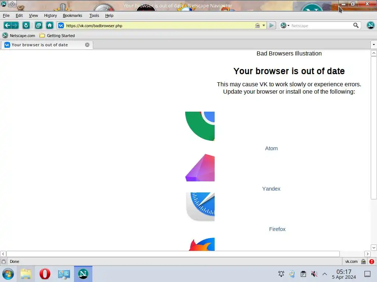Click the Netscape N throbber icon
The width and height of the screenshot is (377, 282).
click(x=370, y=25)
